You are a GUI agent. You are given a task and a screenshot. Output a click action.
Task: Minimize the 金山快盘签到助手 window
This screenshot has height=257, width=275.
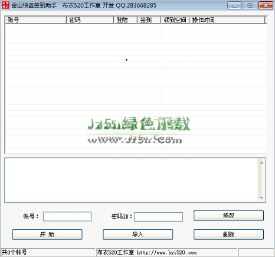click(x=234, y=5)
